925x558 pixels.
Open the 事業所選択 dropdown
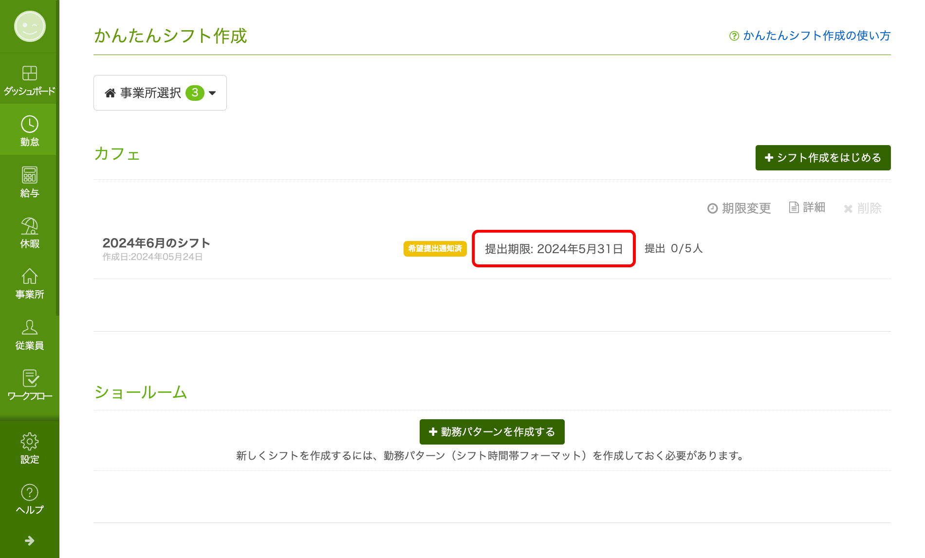click(160, 93)
